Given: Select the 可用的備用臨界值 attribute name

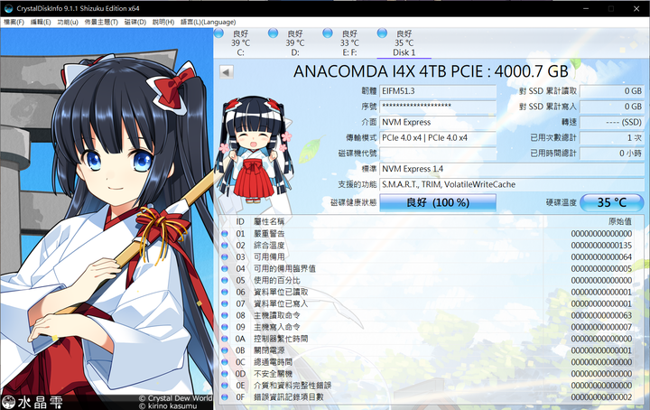Looking at the screenshot, I should point(284,268).
